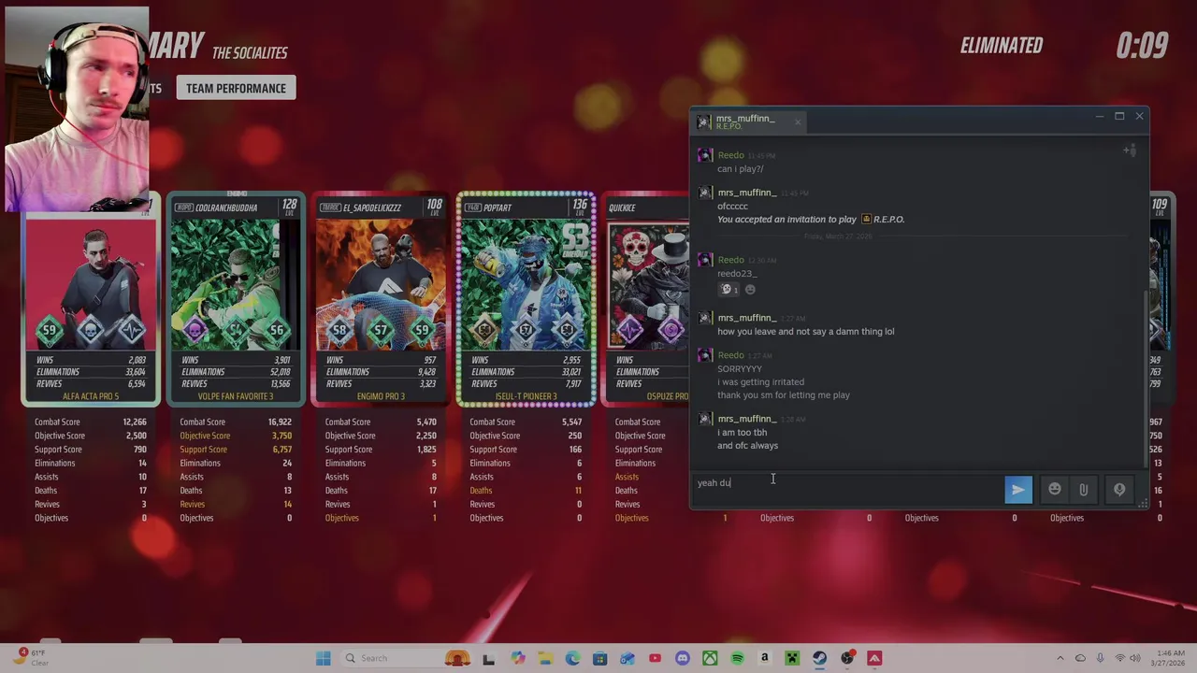Show hidden system tray icons
This screenshot has width=1197, height=673.
pyautogui.click(x=1060, y=659)
